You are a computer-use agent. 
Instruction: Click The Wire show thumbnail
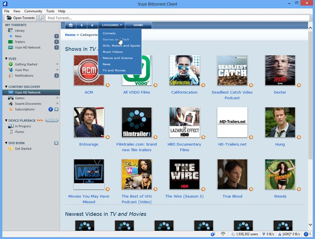(184, 174)
